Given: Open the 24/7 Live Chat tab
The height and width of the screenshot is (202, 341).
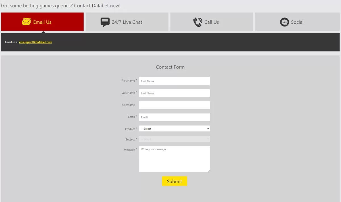Looking at the screenshot, I should [127, 22].
